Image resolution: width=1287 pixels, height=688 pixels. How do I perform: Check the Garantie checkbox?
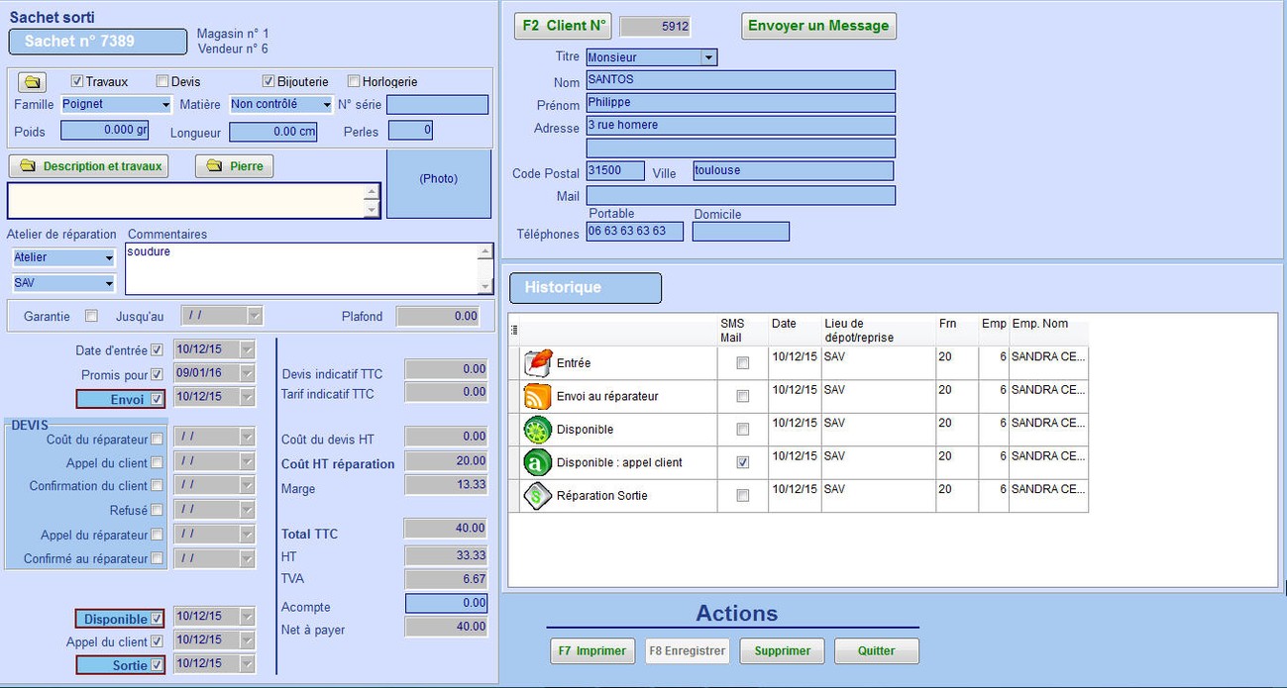(x=91, y=317)
